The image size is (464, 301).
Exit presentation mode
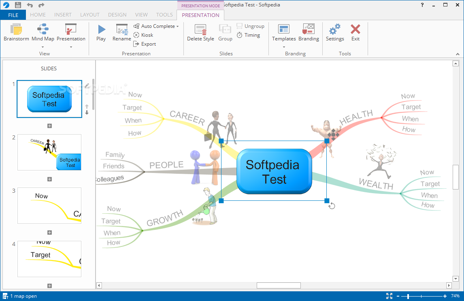355,32
